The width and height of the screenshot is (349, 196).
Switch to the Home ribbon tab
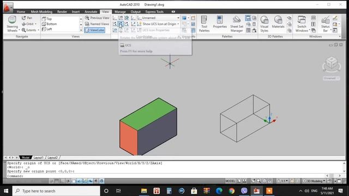pos(21,11)
